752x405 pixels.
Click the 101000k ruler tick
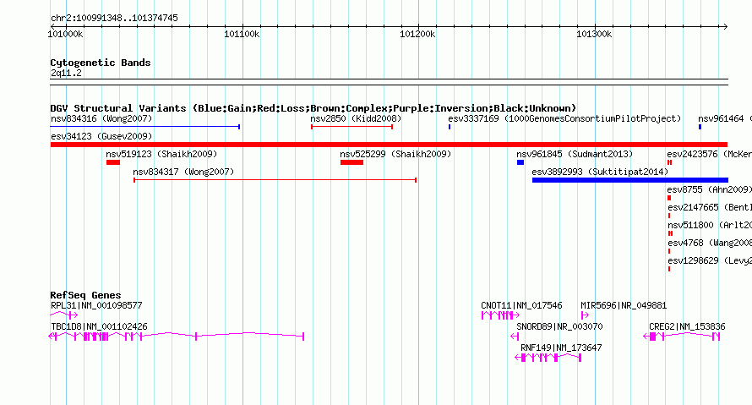pyautogui.click(x=65, y=34)
